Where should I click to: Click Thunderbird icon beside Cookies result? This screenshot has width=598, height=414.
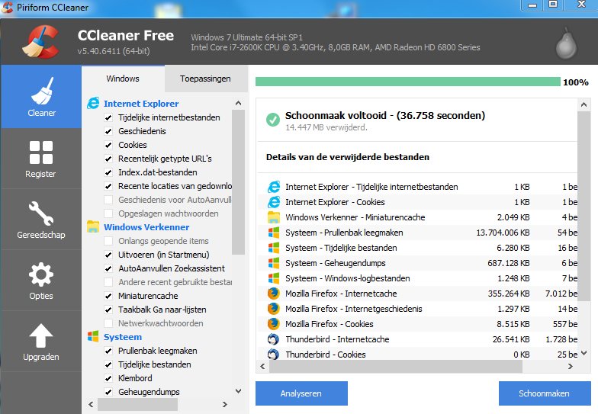[x=273, y=355]
